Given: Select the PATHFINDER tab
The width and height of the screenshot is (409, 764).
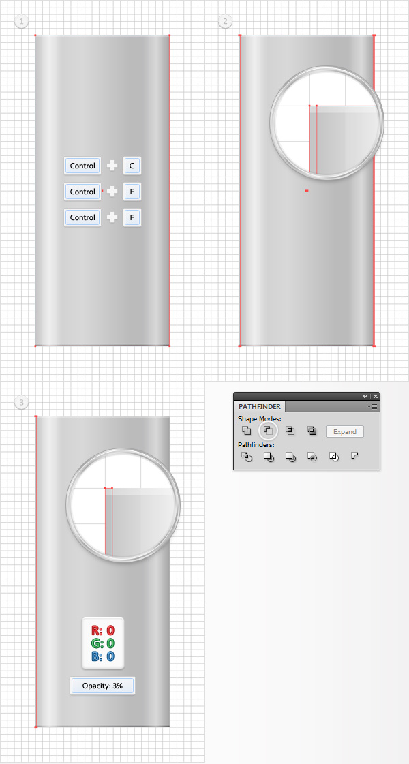Looking at the screenshot, I should pyautogui.click(x=260, y=407).
